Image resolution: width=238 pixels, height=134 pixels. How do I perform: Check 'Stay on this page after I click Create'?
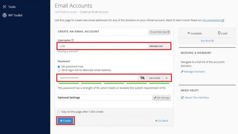(x=59, y=112)
